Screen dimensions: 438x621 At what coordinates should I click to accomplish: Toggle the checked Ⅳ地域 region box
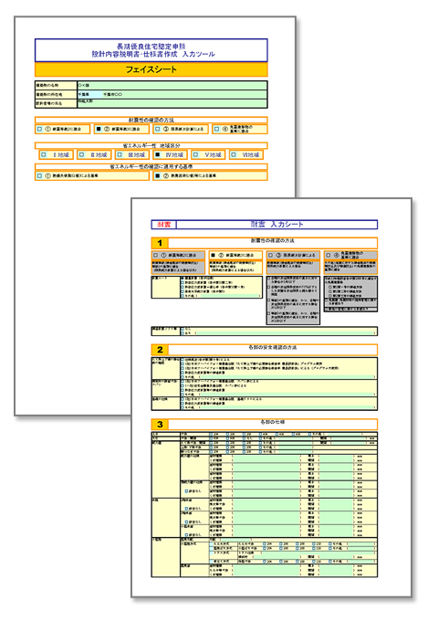click(158, 155)
